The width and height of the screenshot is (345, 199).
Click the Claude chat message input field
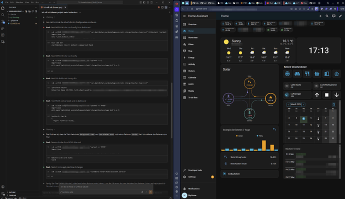click(106, 186)
